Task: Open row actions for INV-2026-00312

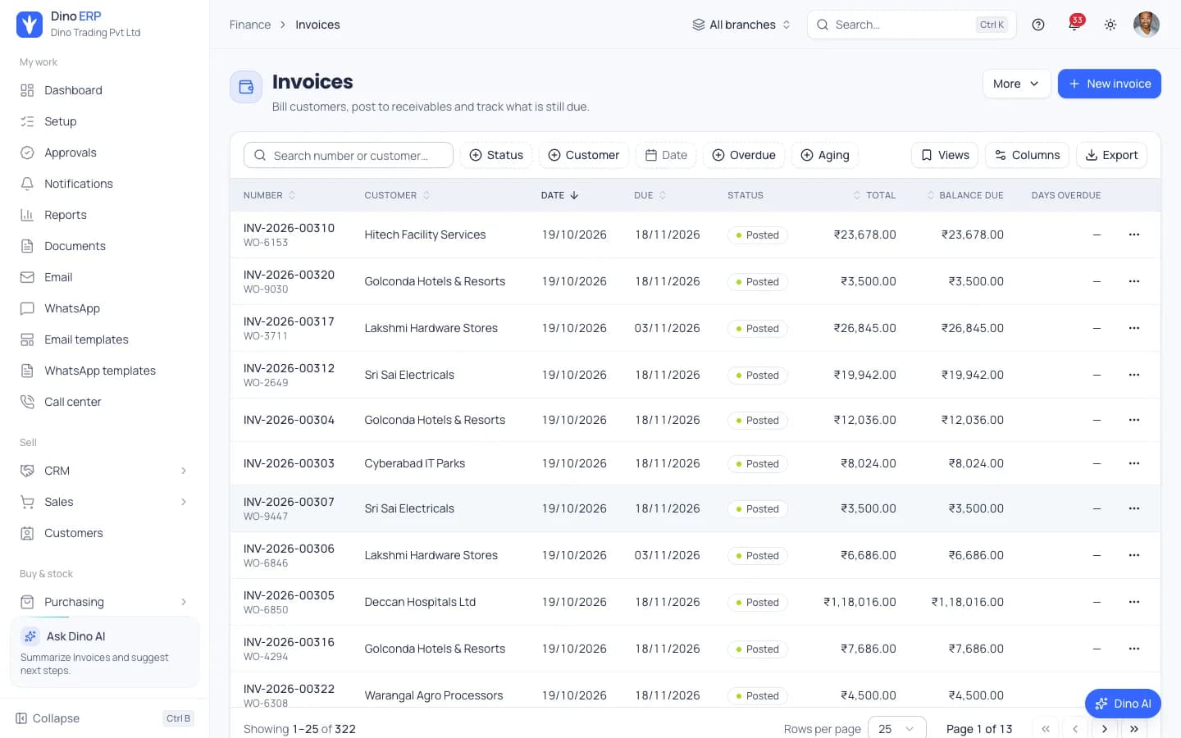Action: click(x=1134, y=375)
